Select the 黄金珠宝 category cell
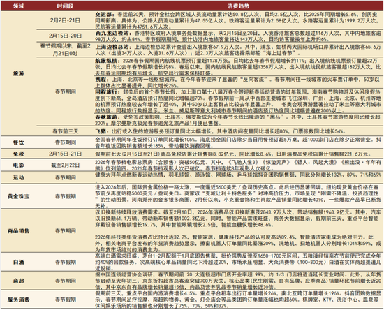 pos(18,196)
